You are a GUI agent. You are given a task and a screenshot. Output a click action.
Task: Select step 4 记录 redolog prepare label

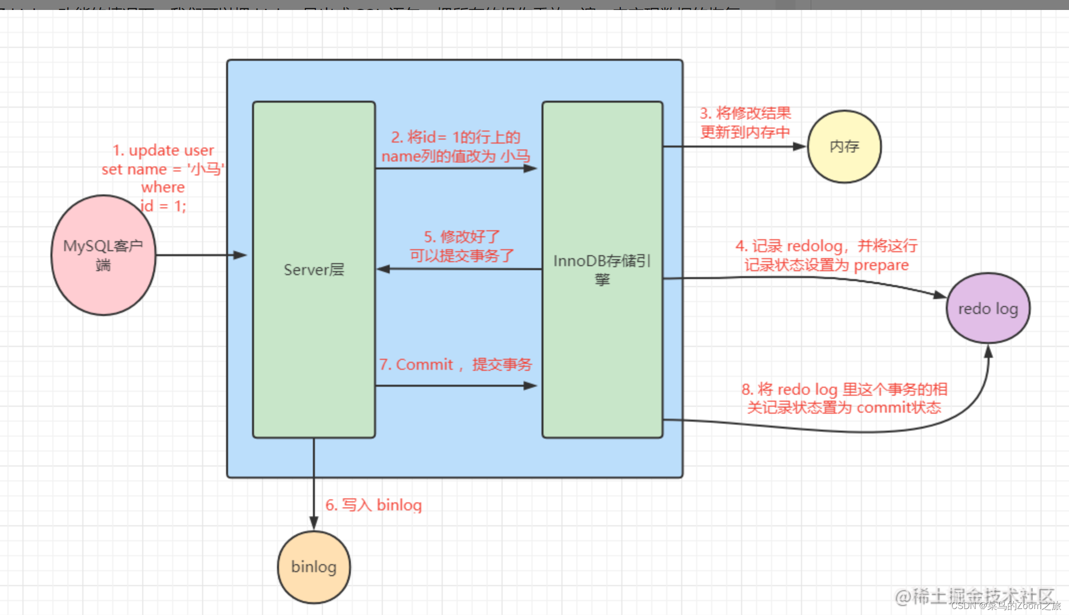click(826, 255)
